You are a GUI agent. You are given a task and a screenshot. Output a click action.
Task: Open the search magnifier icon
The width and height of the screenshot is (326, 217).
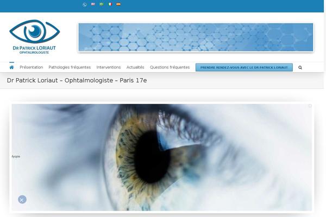point(300,67)
